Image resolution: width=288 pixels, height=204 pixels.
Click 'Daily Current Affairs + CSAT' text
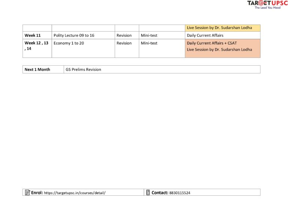[212, 43]
